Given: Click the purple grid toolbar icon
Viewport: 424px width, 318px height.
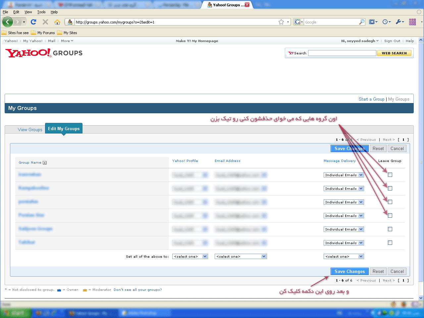Looking at the screenshot, I should [412, 22].
